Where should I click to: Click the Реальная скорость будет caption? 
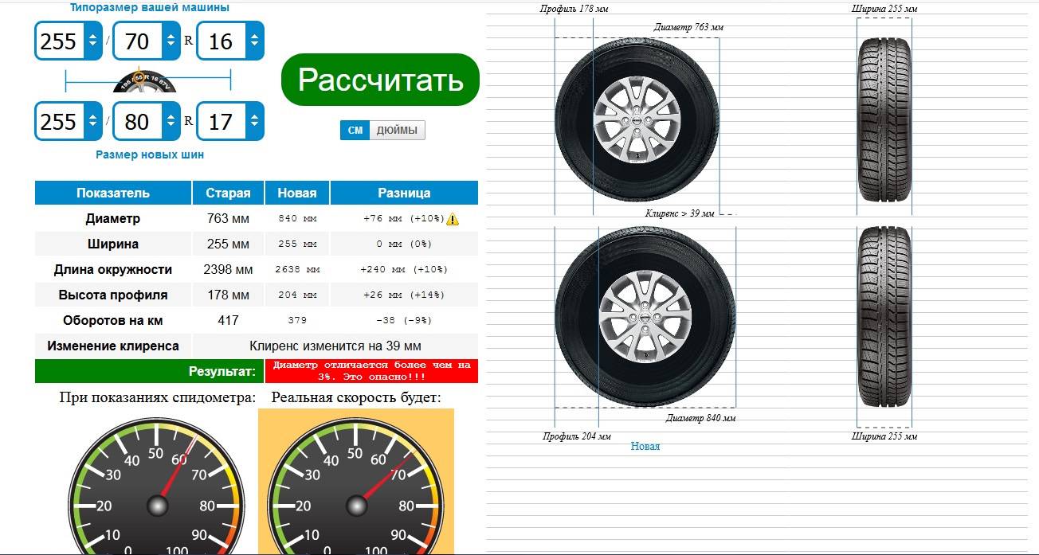click(356, 397)
